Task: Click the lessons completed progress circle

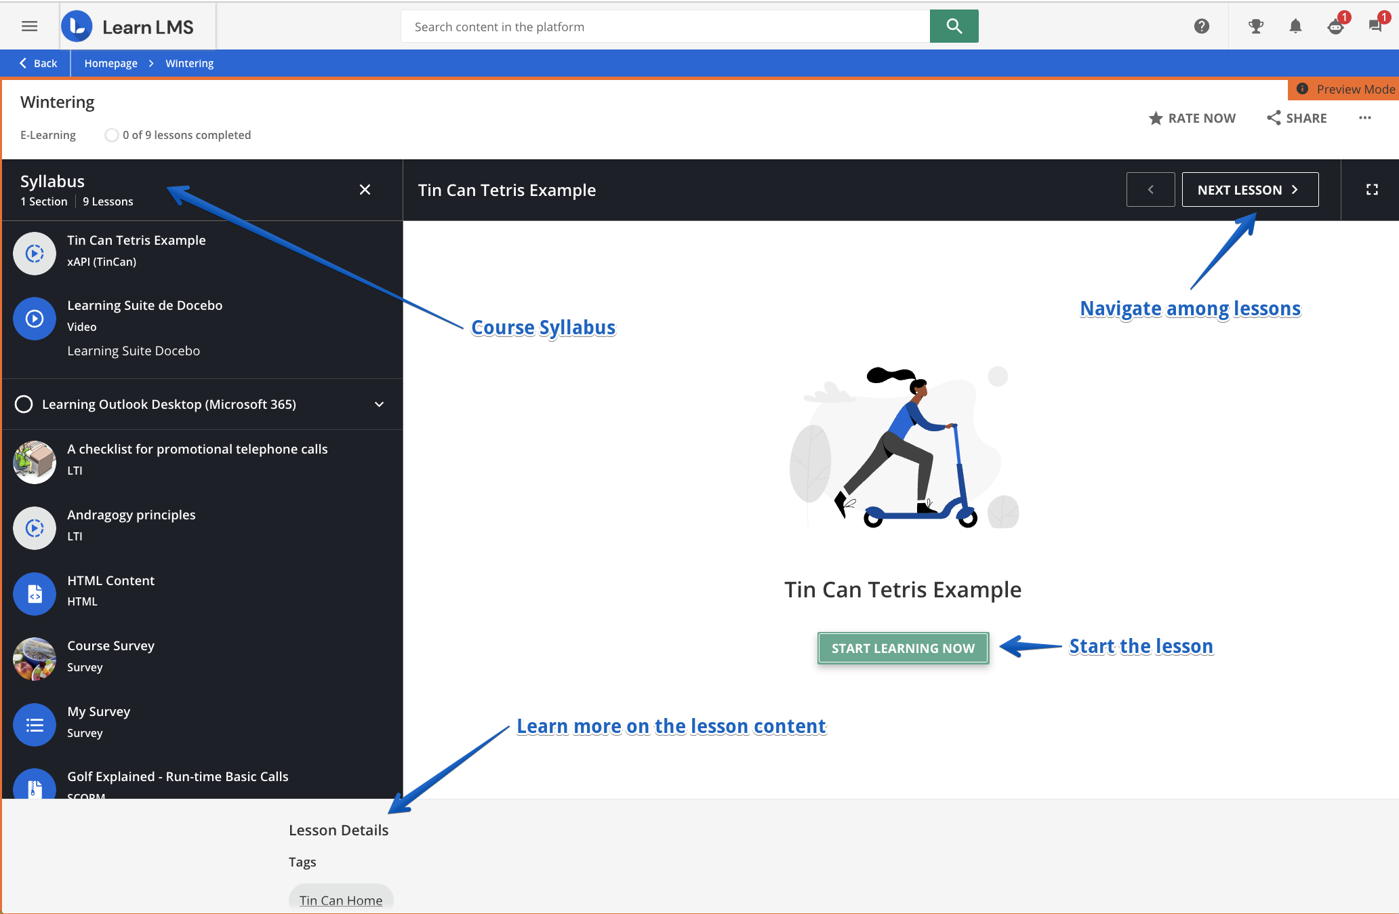Action: click(x=111, y=135)
